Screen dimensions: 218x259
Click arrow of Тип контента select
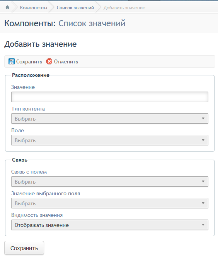[x=203, y=118]
